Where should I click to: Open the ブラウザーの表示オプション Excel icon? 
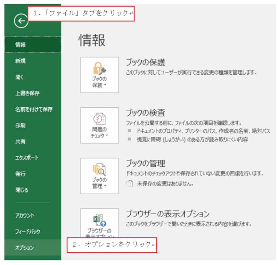click(x=99, y=221)
